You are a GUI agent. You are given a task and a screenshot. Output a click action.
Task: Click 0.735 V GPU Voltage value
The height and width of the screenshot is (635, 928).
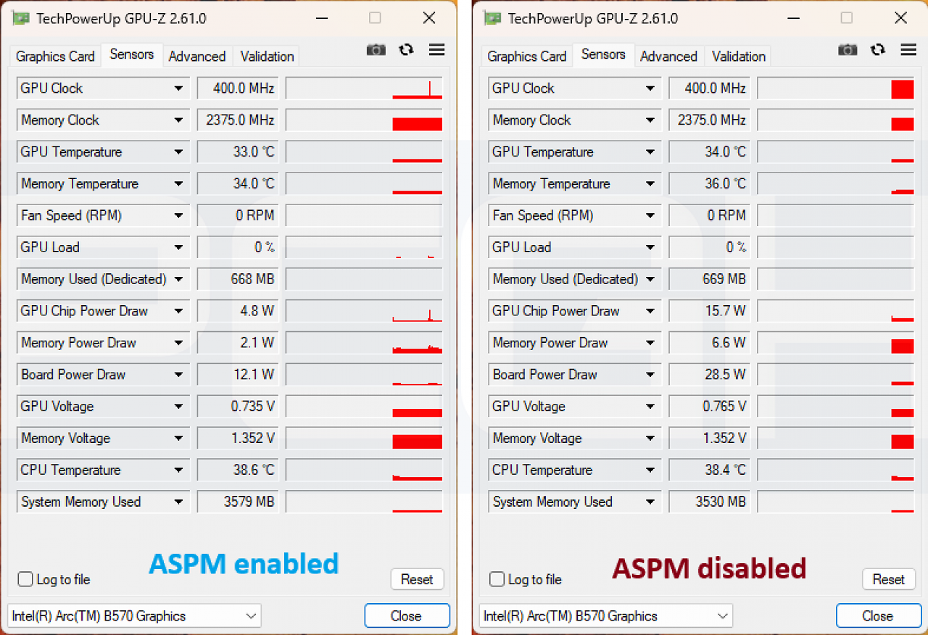pyautogui.click(x=238, y=407)
